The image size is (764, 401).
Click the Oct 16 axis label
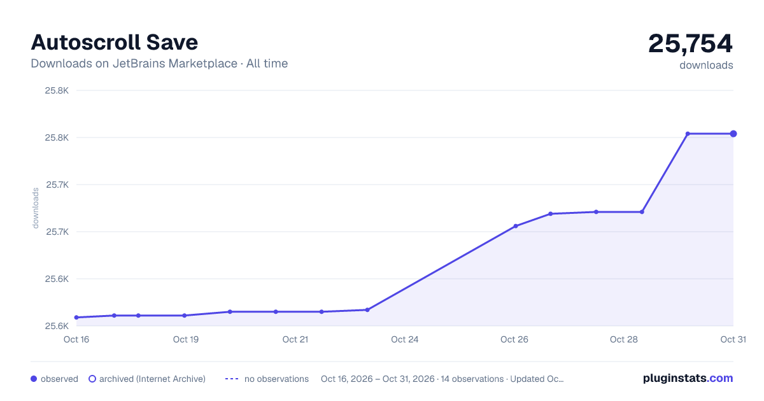pos(76,339)
